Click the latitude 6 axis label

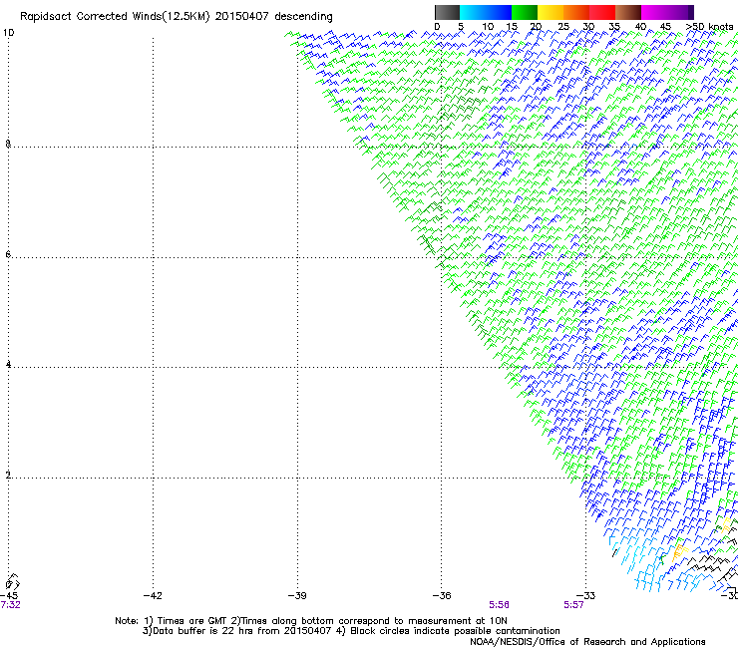(x=8, y=254)
